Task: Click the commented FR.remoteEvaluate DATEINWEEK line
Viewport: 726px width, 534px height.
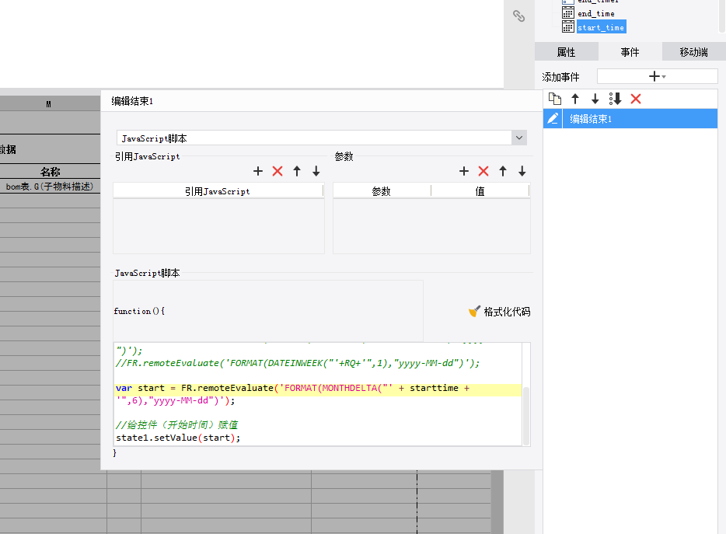Action: 298,363
